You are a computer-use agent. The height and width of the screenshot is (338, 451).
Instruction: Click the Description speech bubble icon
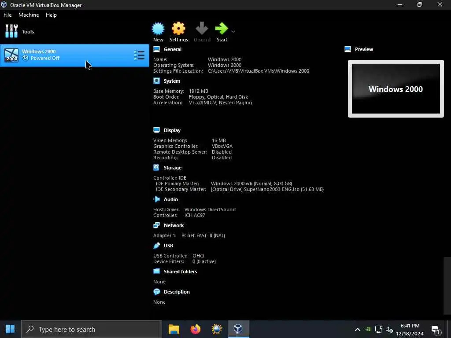click(x=156, y=292)
